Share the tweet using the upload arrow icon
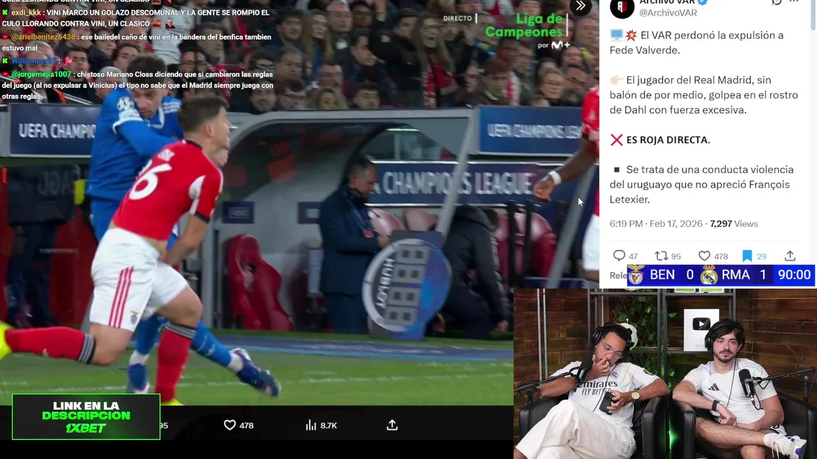Screen dimensions: 817x459 coord(790,256)
